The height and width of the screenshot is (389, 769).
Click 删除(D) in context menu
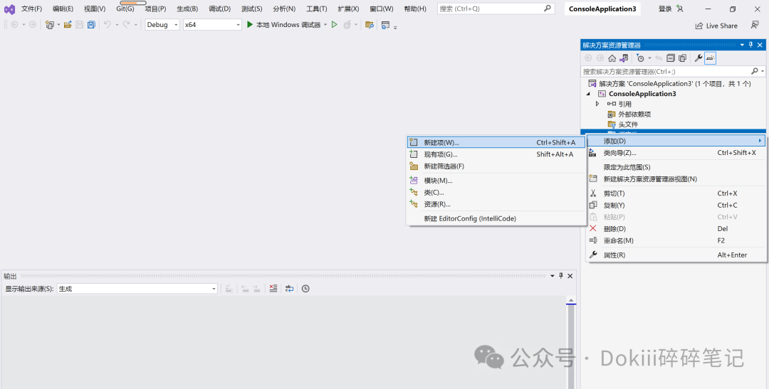point(676,229)
